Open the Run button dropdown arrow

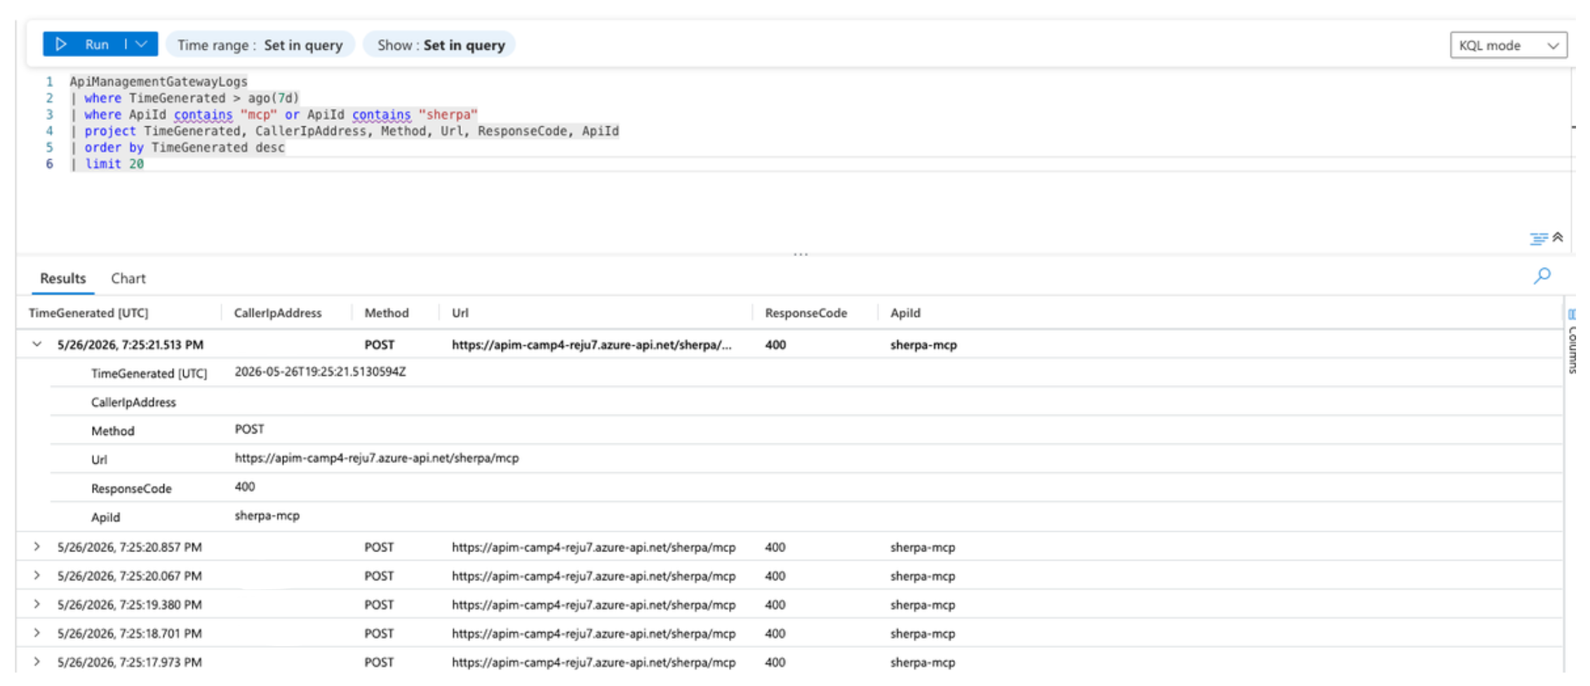[141, 44]
